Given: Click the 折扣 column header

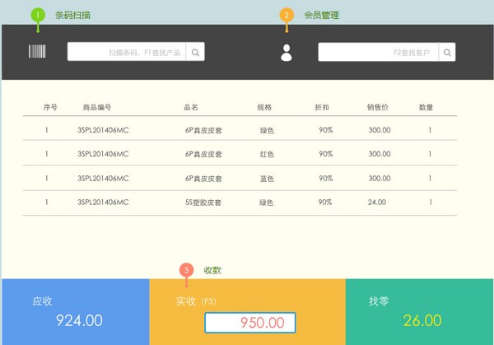Looking at the screenshot, I should pos(322,107).
